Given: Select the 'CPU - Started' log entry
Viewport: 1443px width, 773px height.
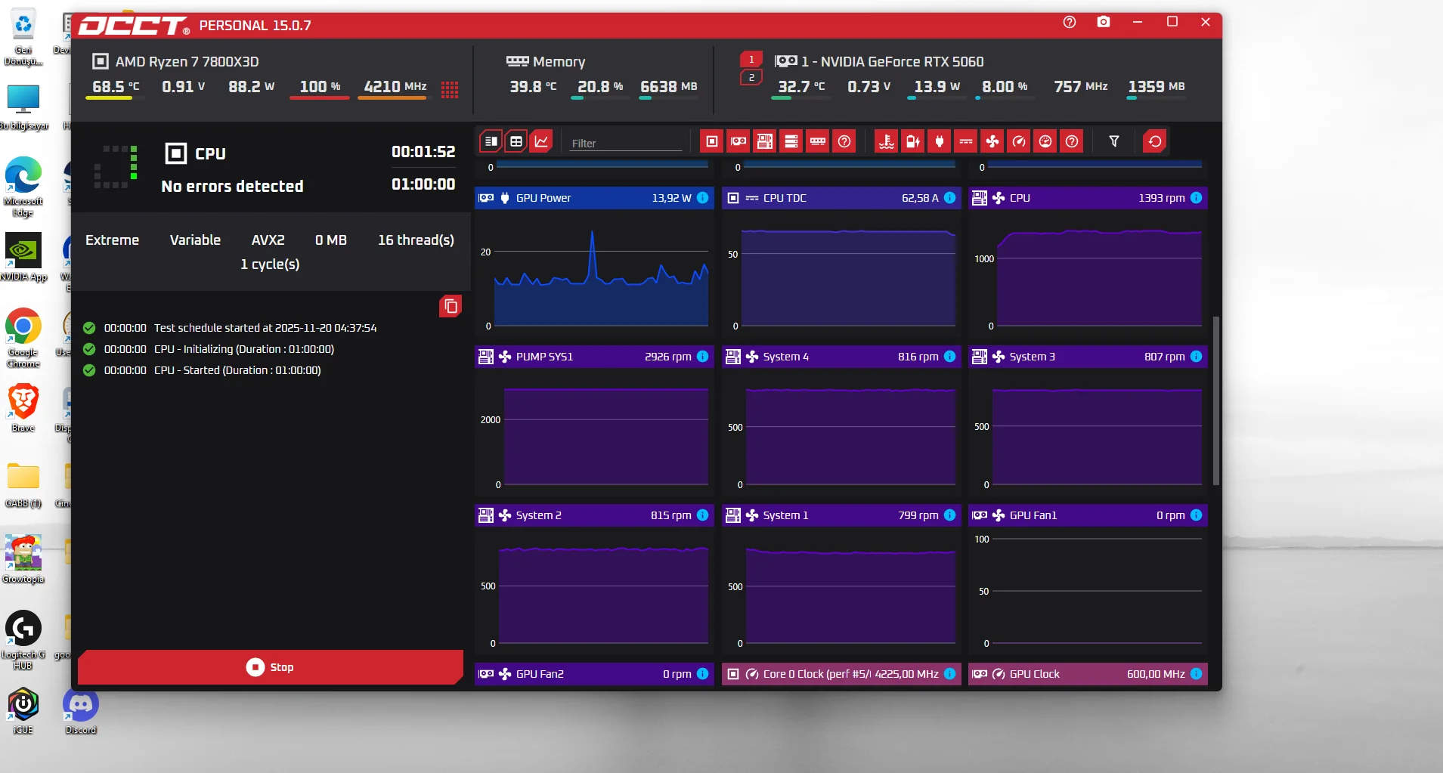Looking at the screenshot, I should click(202, 370).
